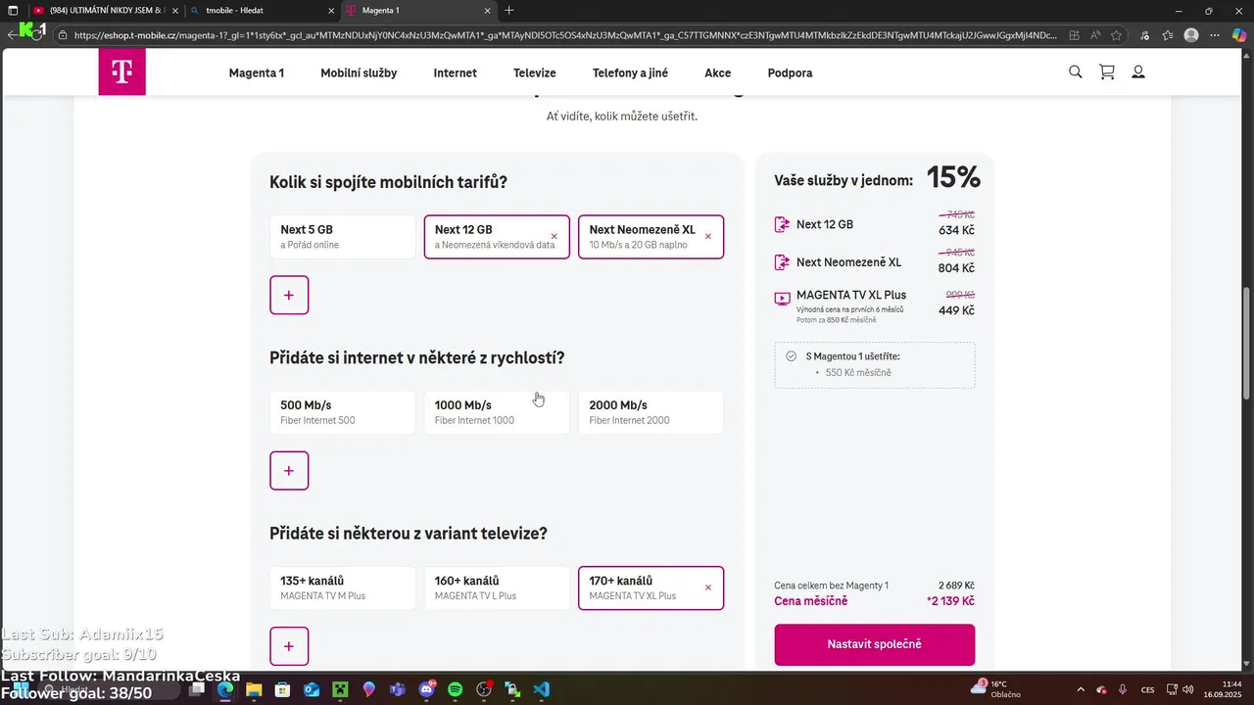
Task: Open the user account icon in header
Action: tap(1138, 72)
